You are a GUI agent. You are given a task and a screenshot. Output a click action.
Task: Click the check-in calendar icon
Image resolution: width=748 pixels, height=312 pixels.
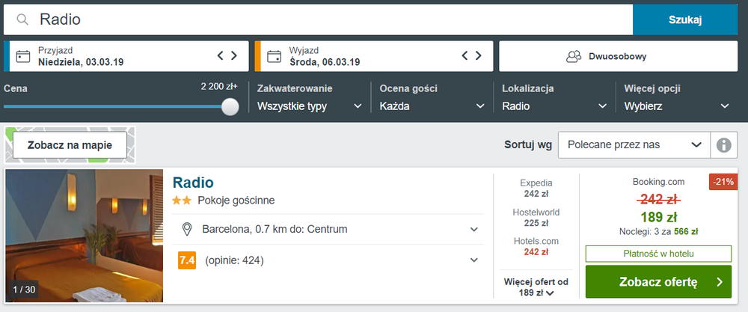coord(23,56)
